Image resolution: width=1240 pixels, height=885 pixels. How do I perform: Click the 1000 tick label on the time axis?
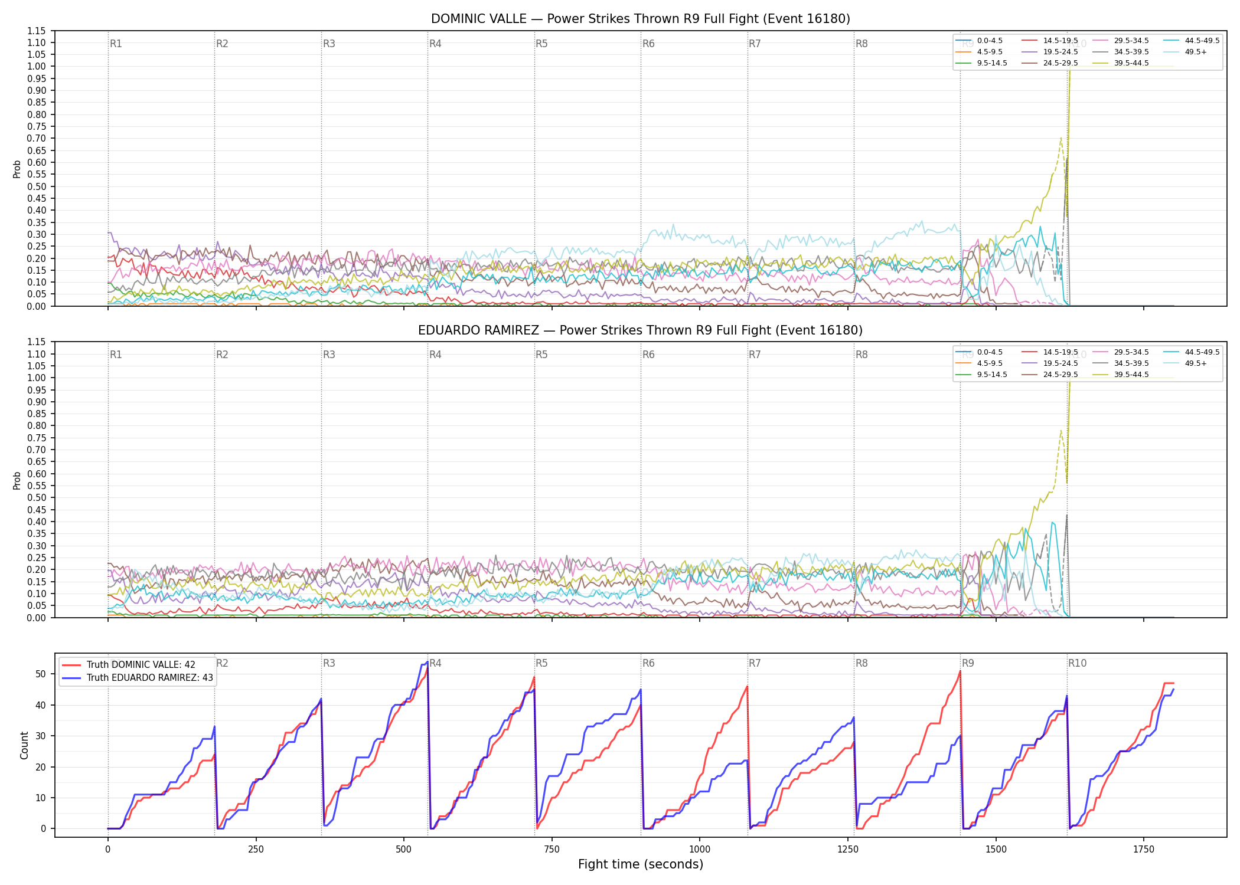click(700, 850)
